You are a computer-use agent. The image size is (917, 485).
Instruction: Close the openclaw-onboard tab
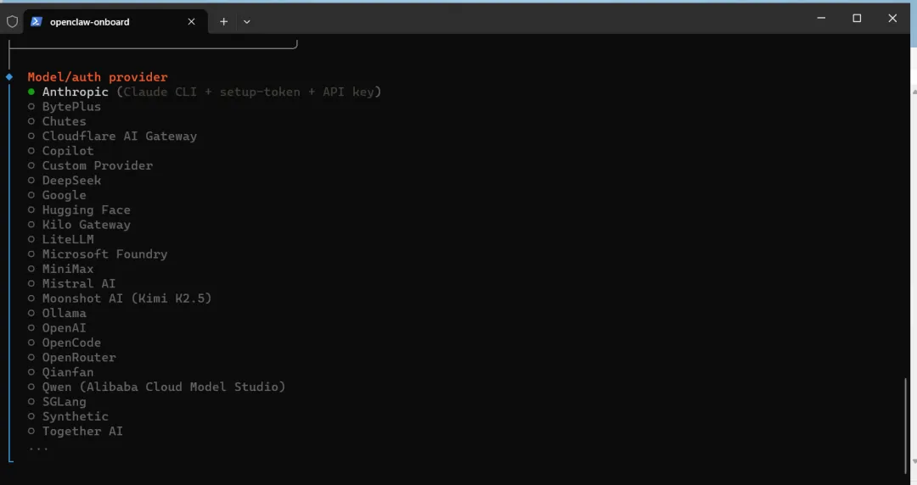coord(191,21)
